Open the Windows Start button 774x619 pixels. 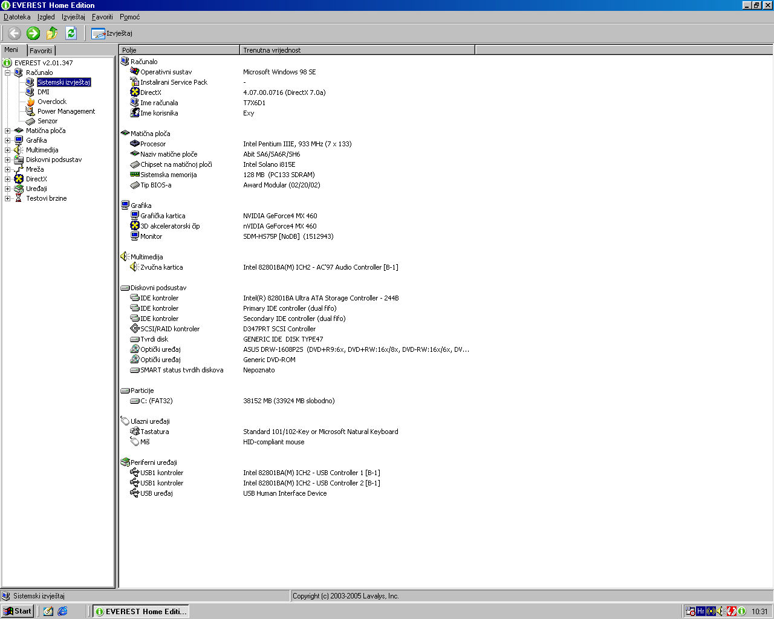18,611
